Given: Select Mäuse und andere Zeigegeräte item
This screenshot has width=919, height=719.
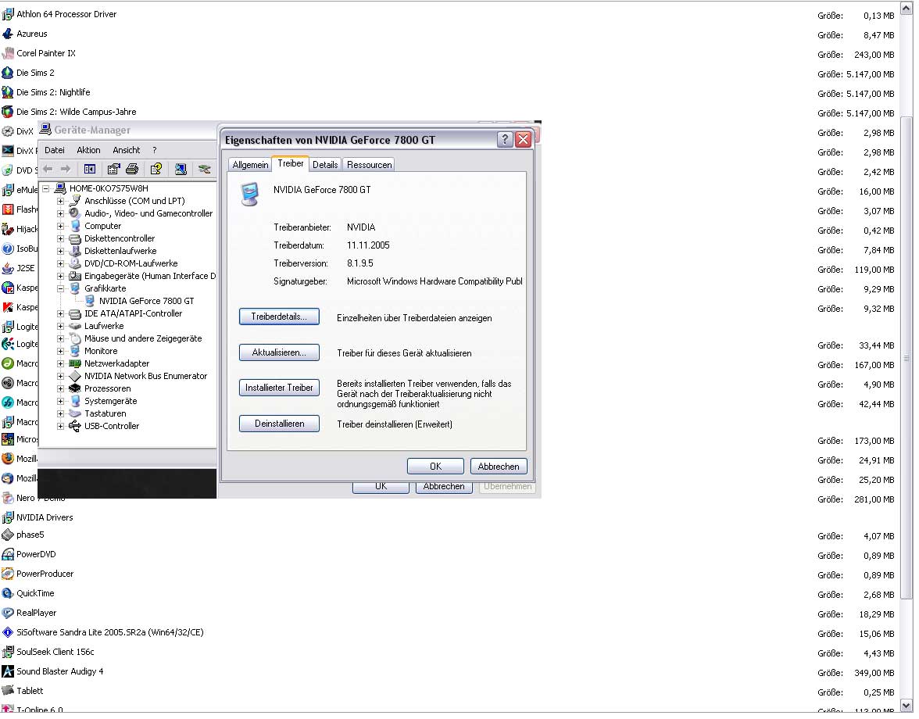Looking at the screenshot, I should click(x=143, y=338).
